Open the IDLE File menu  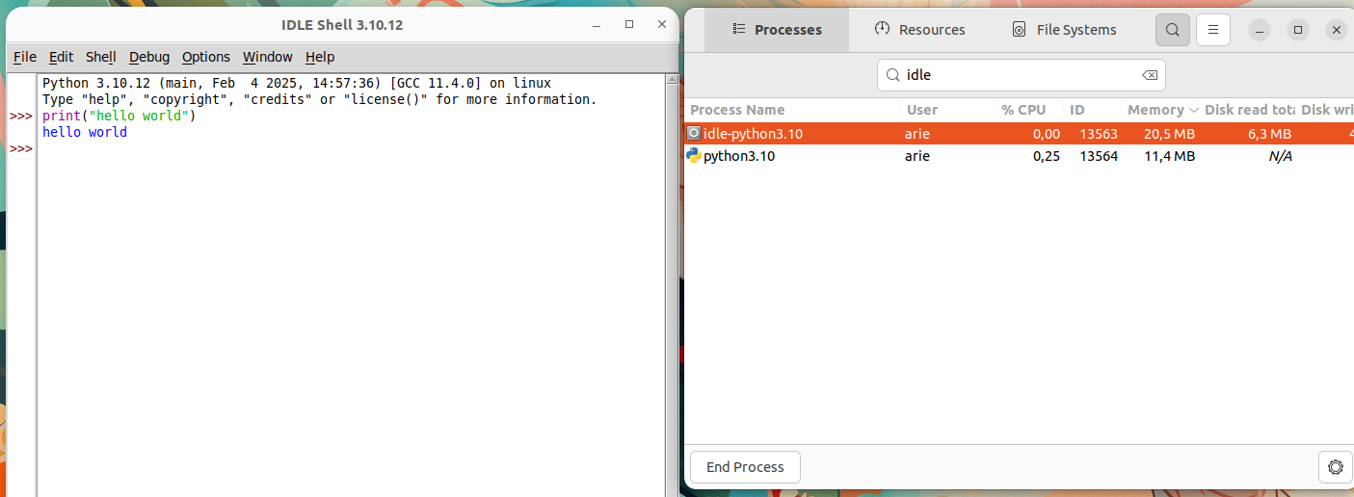click(x=25, y=57)
